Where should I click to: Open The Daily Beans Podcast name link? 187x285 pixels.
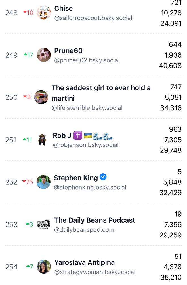[94, 220]
